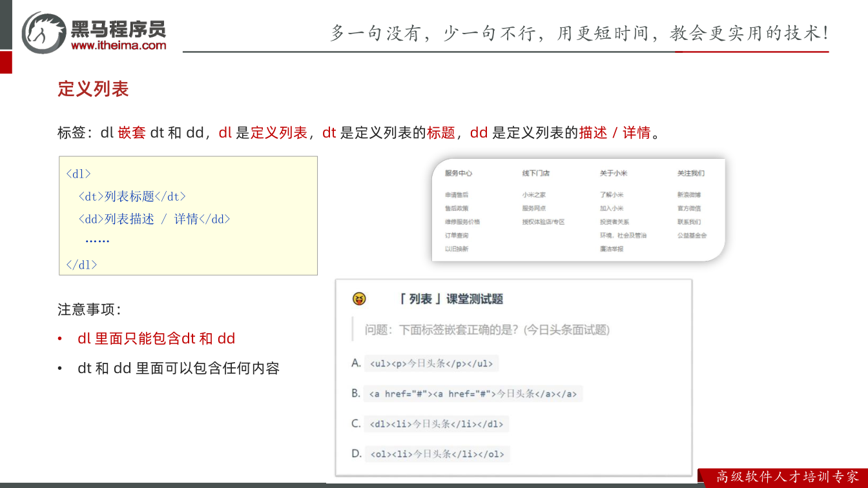Click 授权体验店/专区 entry

point(544,222)
